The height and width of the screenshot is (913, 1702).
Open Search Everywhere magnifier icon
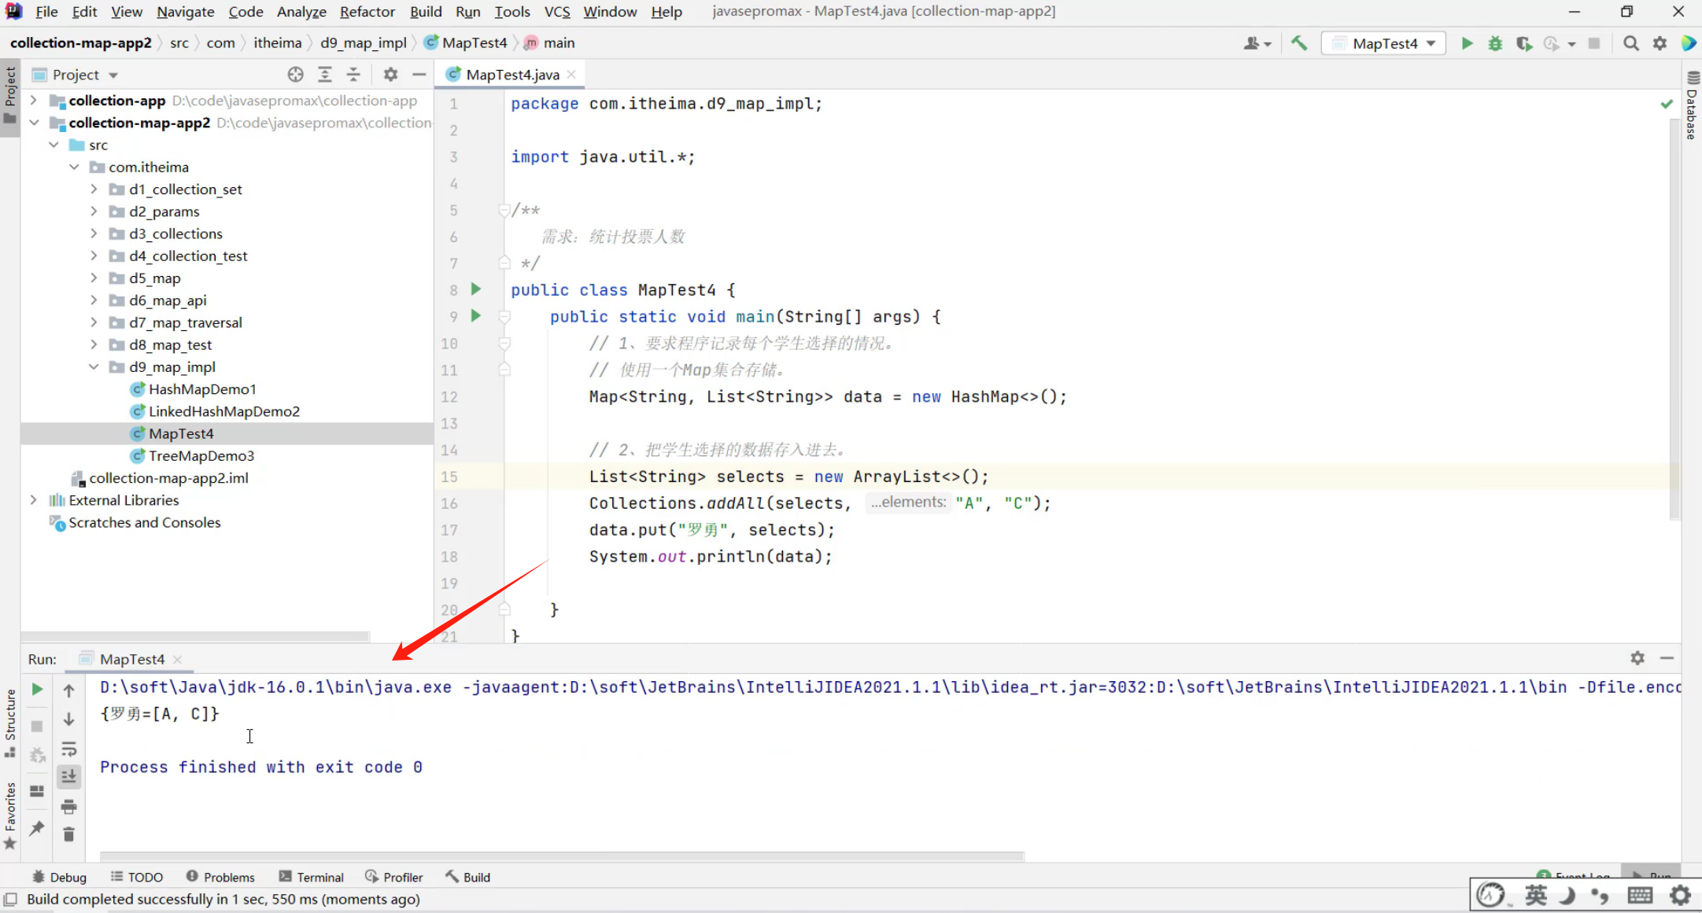[x=1631, y=43]
